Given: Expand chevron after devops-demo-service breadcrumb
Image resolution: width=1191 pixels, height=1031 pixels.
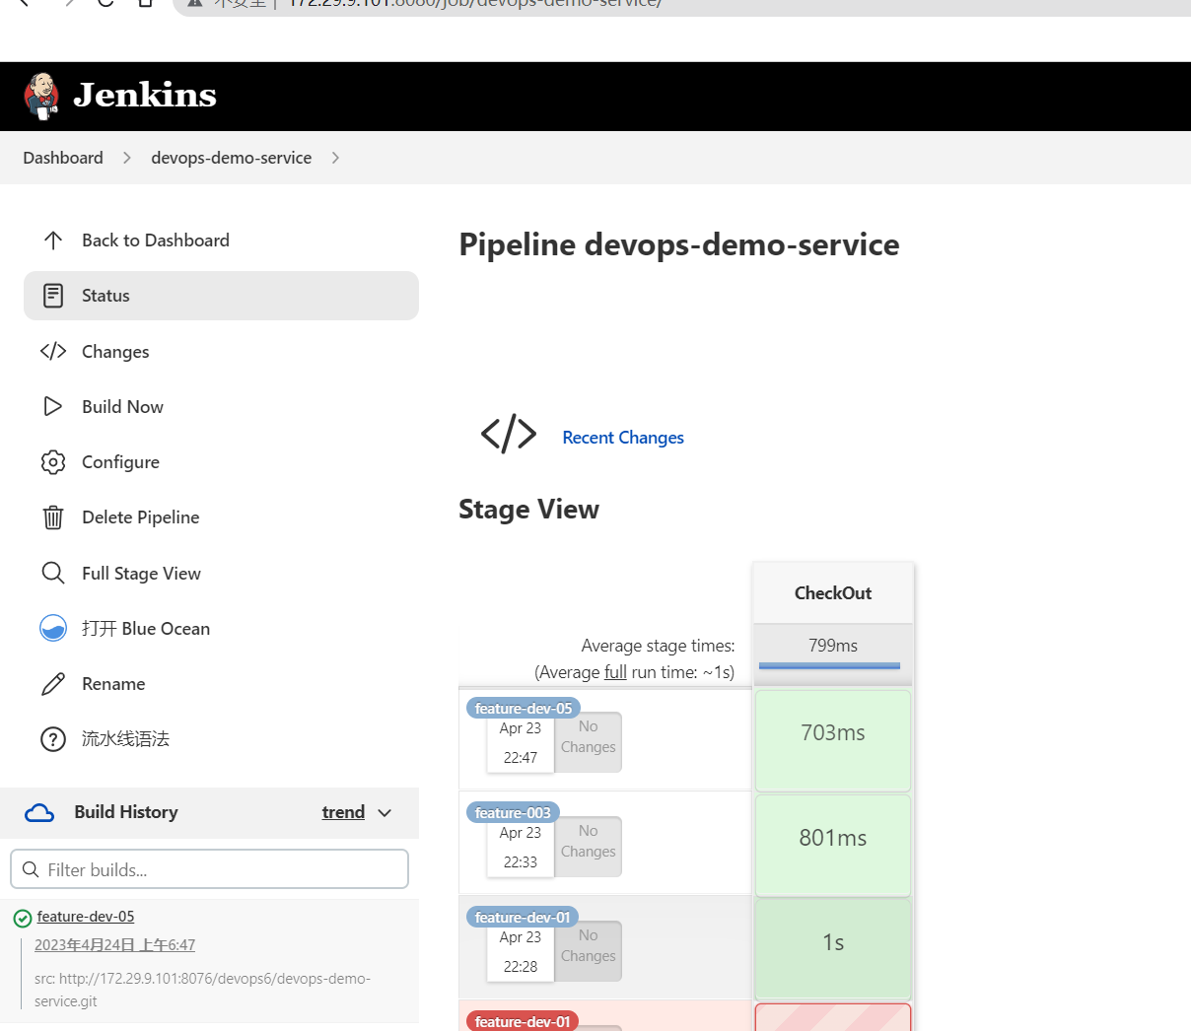Looking at the screenshot, I should click(x=335, y=158).
